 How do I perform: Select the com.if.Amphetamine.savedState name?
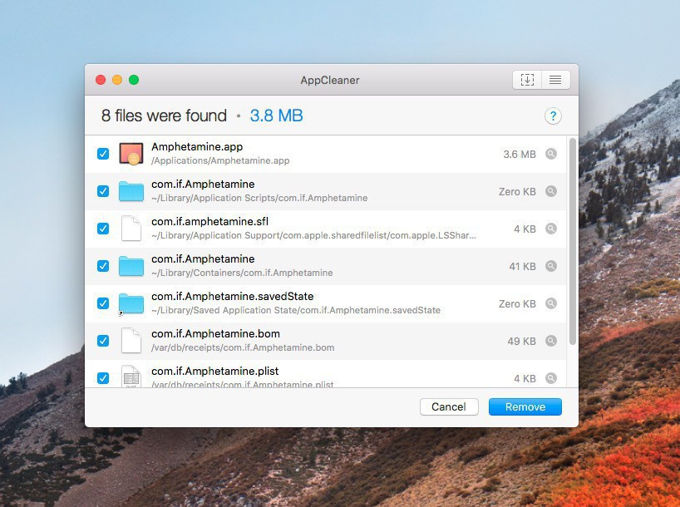pyautogui.click(x=233, y=297)
